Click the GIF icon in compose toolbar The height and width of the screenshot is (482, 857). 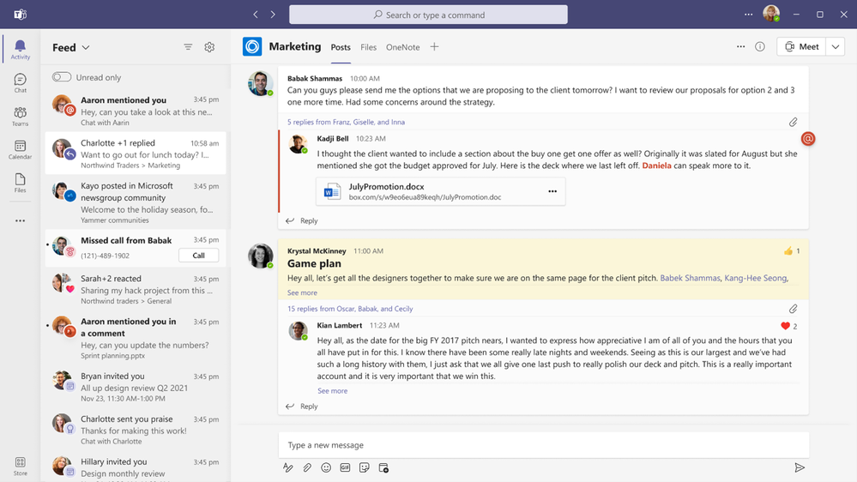tap(345, 467)
